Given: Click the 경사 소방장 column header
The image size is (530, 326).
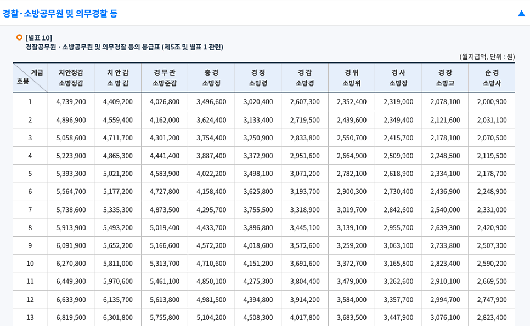Looking at the screenshot, I should tap(398, 78).
